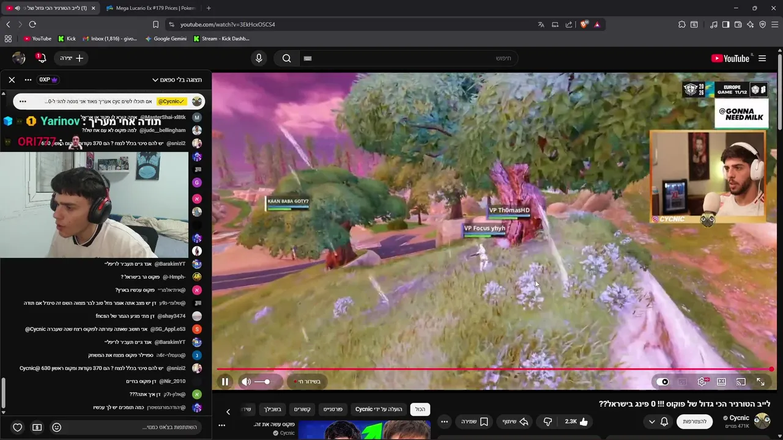Open the YouTube account avatar menu
Screen dimensions: 783x440
pyautogui.click(x=19, y=58)
